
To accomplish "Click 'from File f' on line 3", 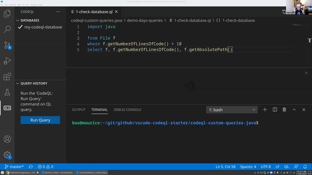I will tap(101, 38).
